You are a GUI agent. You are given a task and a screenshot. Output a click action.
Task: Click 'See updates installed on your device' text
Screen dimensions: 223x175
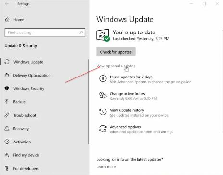click(x=139, y=115)
